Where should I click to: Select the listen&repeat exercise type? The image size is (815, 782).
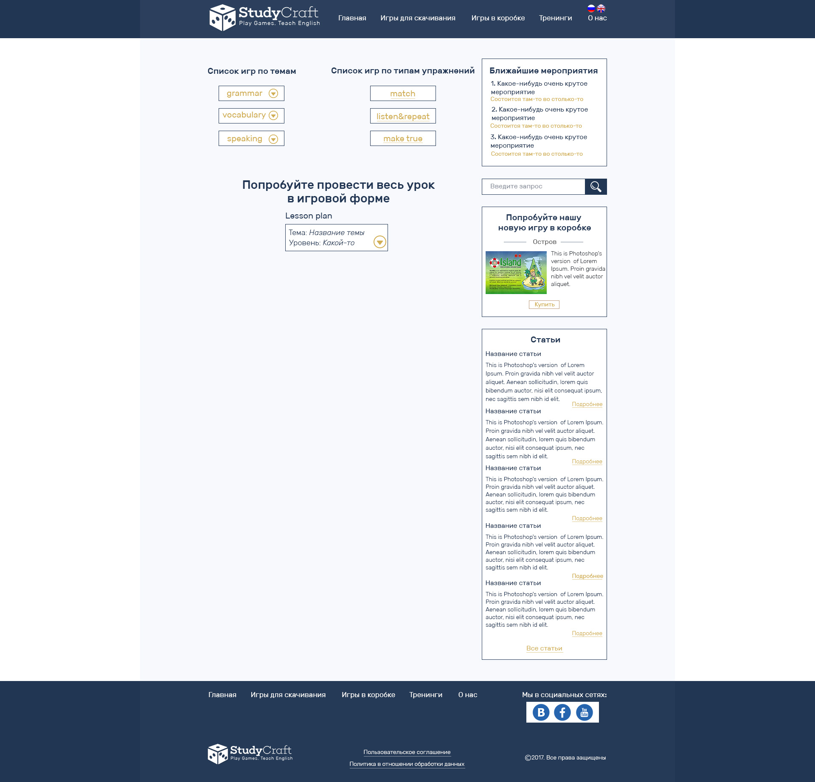[403, 116]
